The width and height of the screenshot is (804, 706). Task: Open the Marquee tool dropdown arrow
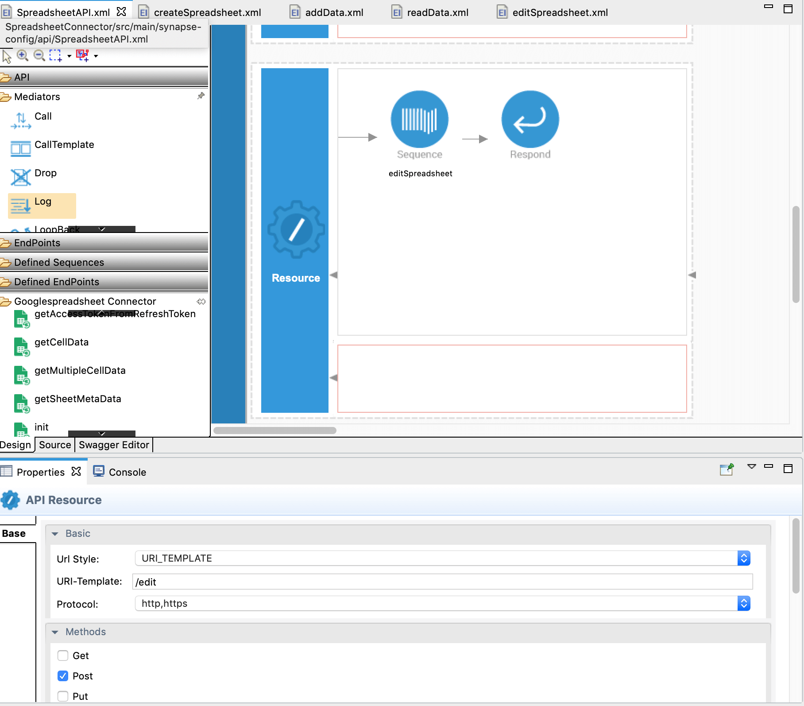(69, 56)
